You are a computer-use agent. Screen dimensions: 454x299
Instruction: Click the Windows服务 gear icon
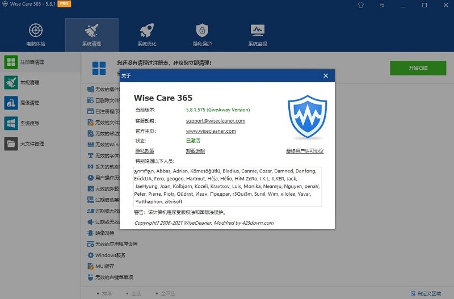(90, 255)
